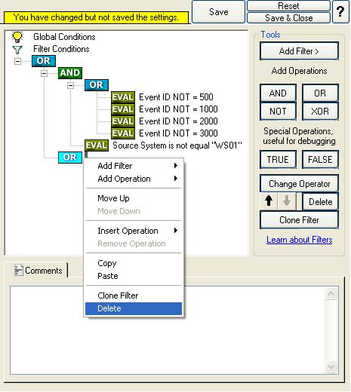Select the EVAL badge for Source System filter
Screen dimensions: 351x392
point(97,145)
